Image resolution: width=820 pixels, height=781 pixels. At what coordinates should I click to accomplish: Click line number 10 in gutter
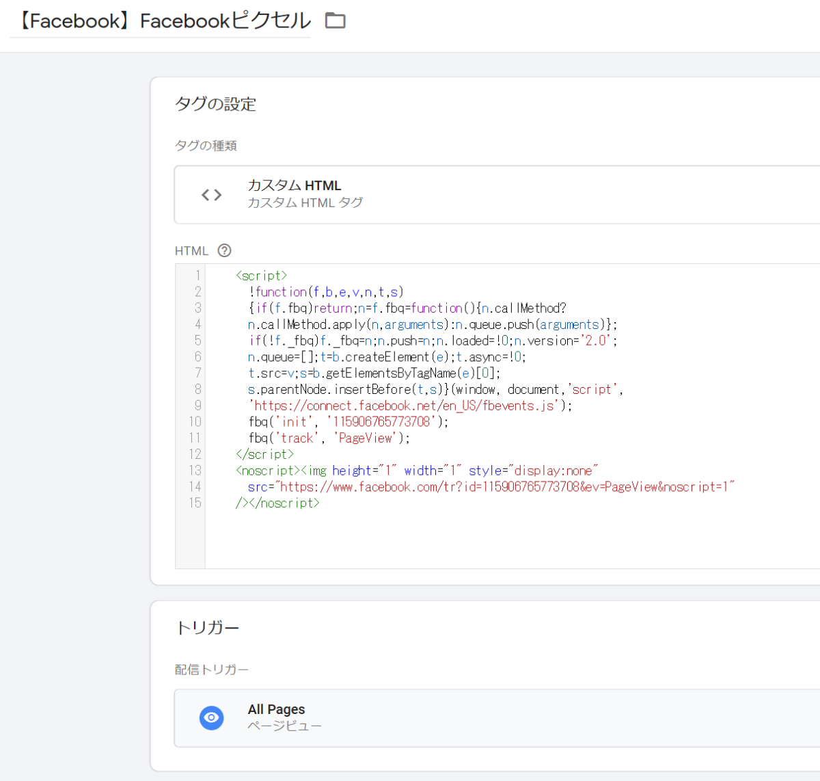point(195,422)
